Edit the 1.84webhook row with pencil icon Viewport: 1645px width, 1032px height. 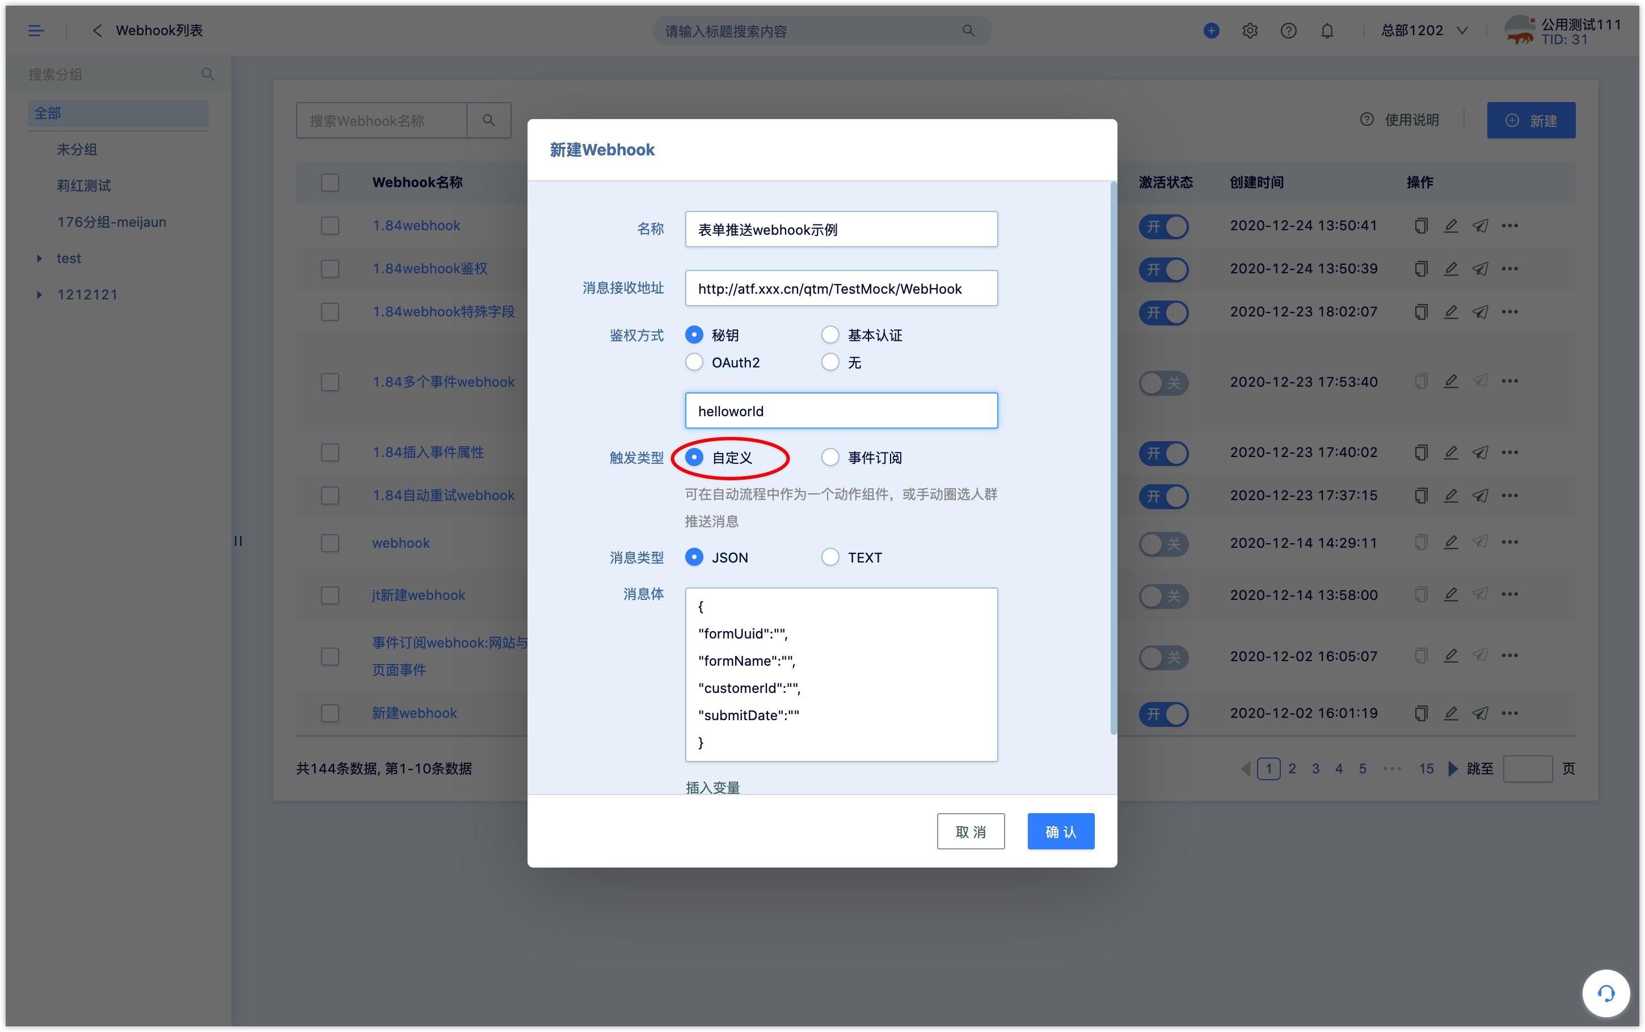(1450, 225)
